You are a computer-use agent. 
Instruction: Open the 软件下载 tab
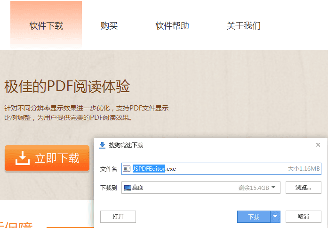[x=46, y=25]
